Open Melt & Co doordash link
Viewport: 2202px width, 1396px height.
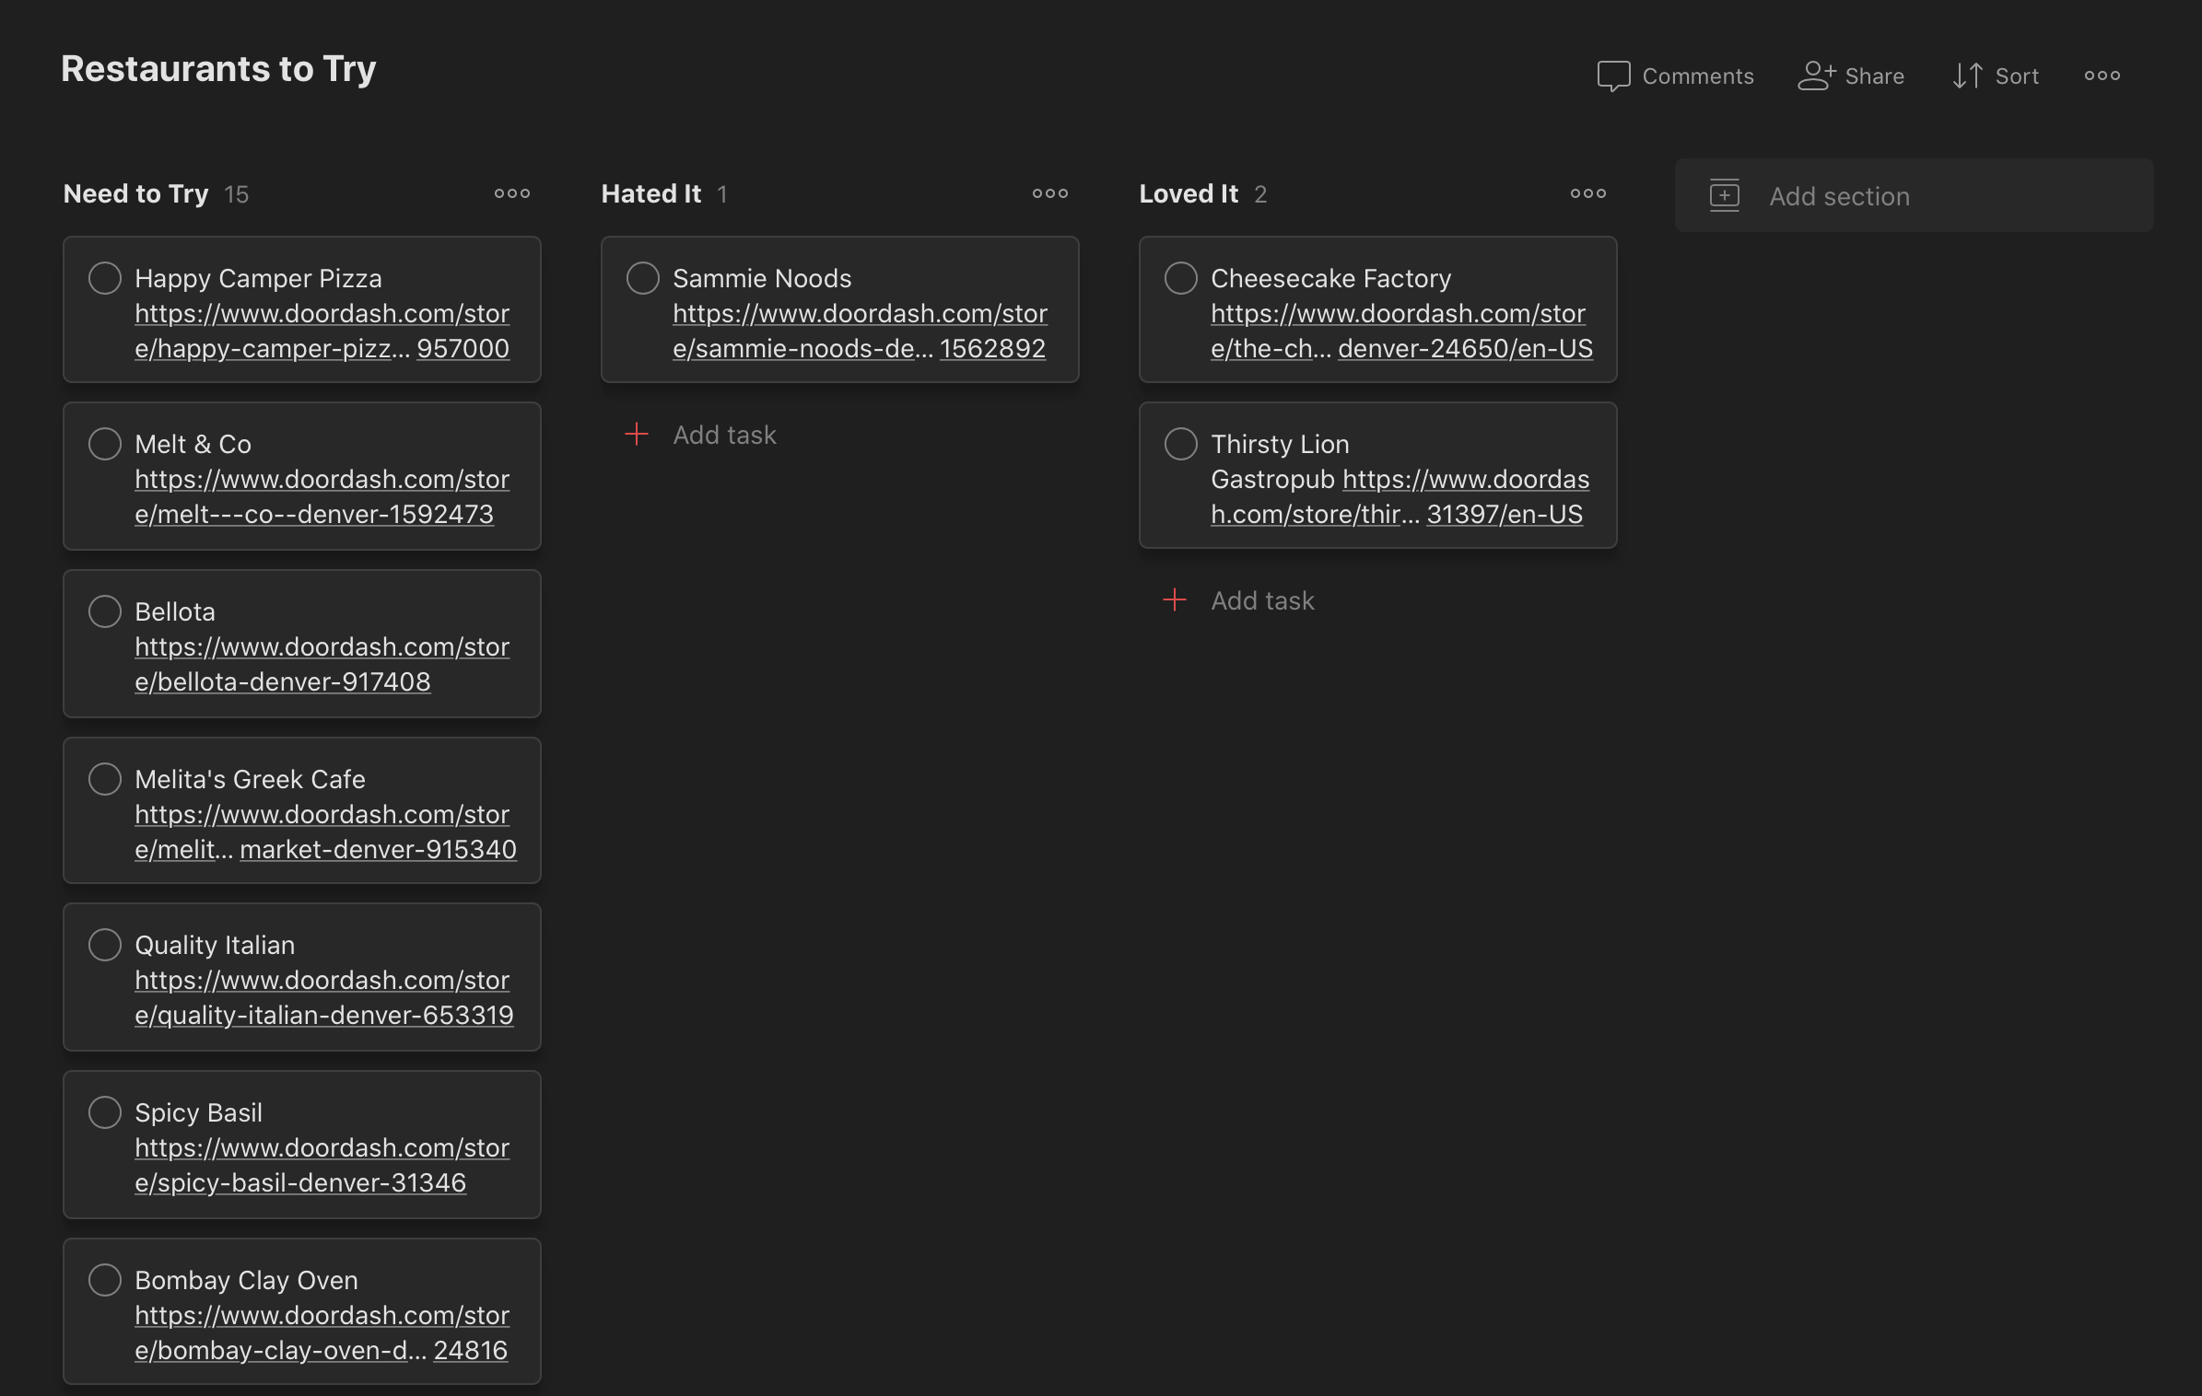[322, 496]
